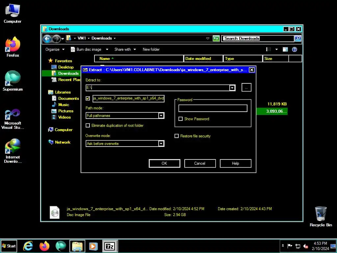Open the Share with menu

(125, 49)
